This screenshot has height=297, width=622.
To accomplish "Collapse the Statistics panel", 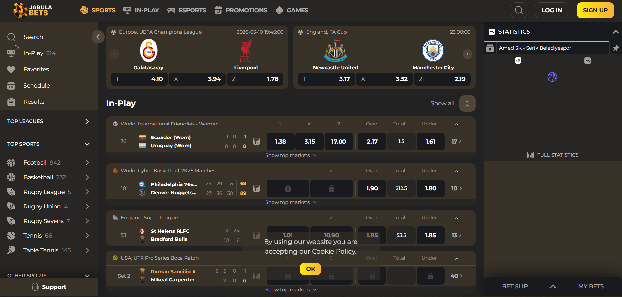I will (615, 32).
